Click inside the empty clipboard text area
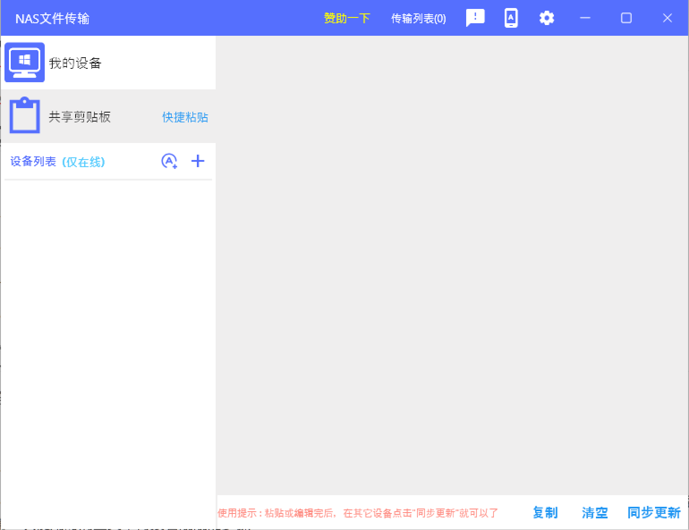The image size is (689, 530). [x=452, y=264]
